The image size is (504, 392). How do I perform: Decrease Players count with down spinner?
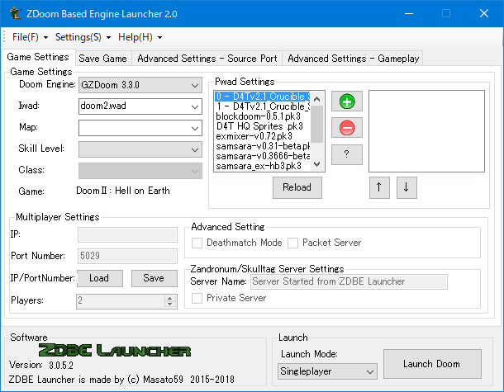169,305
